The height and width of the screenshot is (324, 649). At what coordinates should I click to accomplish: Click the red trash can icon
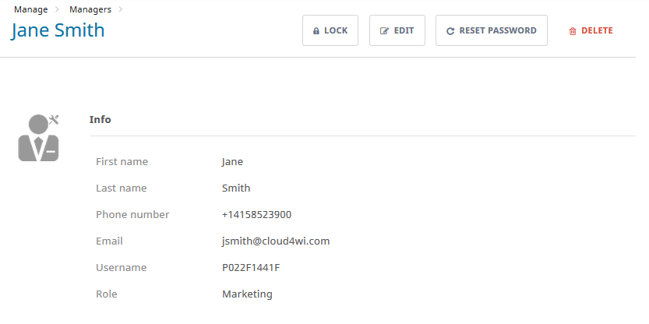[x=573, y=31]
